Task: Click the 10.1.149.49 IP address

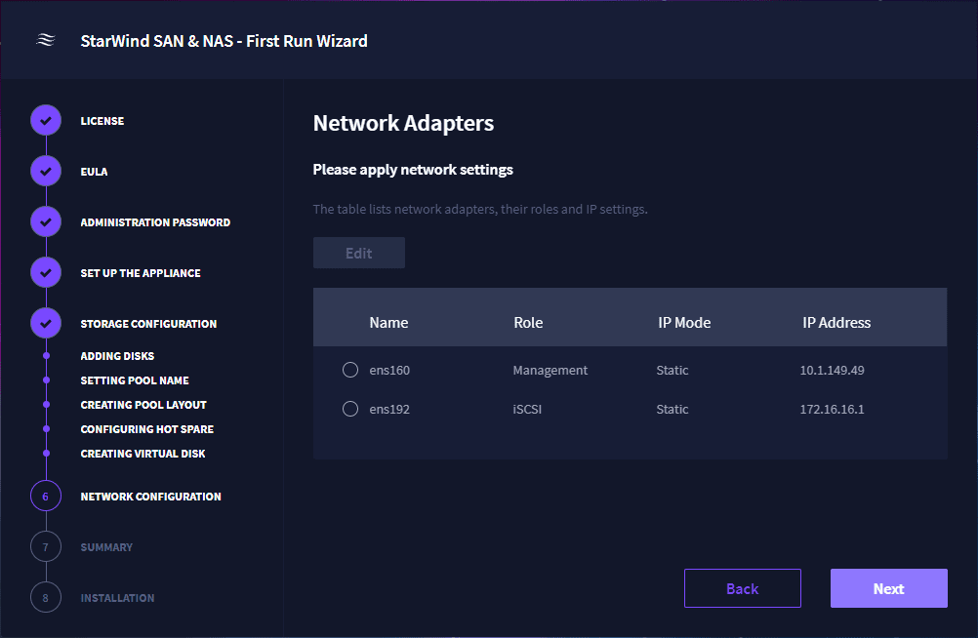Action: (x=832, y=370)
